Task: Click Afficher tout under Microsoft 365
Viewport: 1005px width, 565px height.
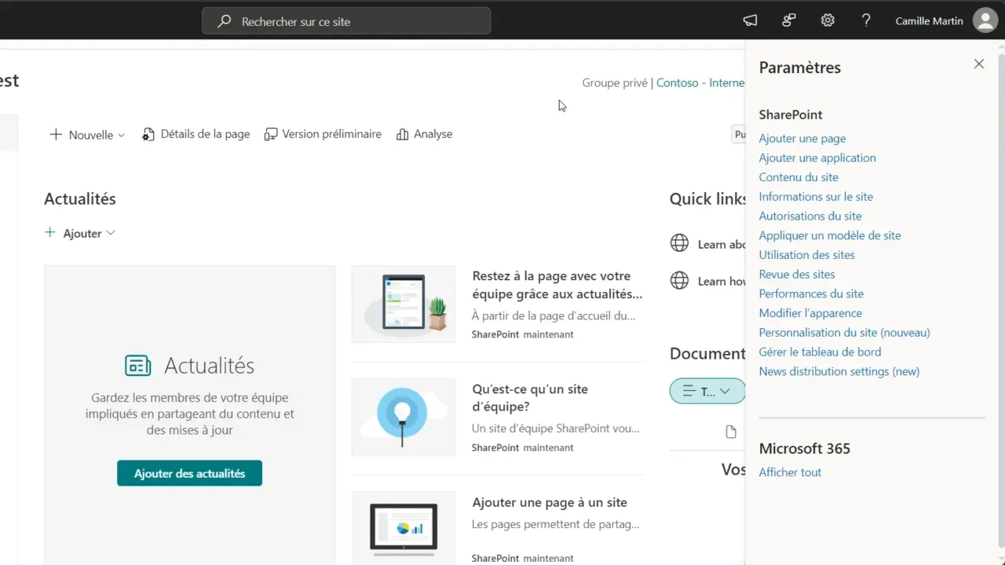Action: click(x=790, y=472)
